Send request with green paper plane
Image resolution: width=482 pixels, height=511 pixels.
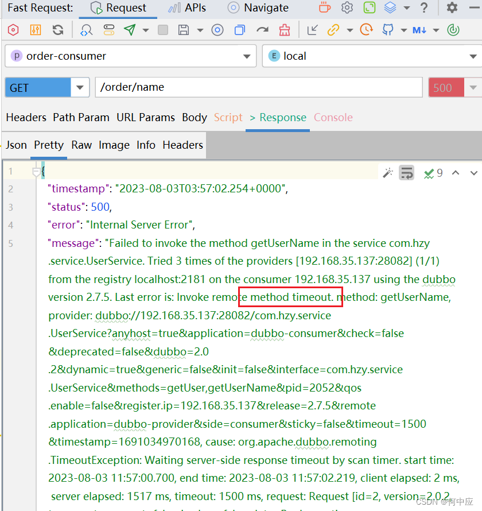(x=130, y=30)
